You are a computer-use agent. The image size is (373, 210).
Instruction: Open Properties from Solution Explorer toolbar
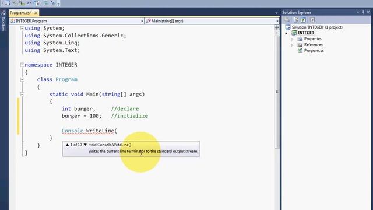pos(287,20)
